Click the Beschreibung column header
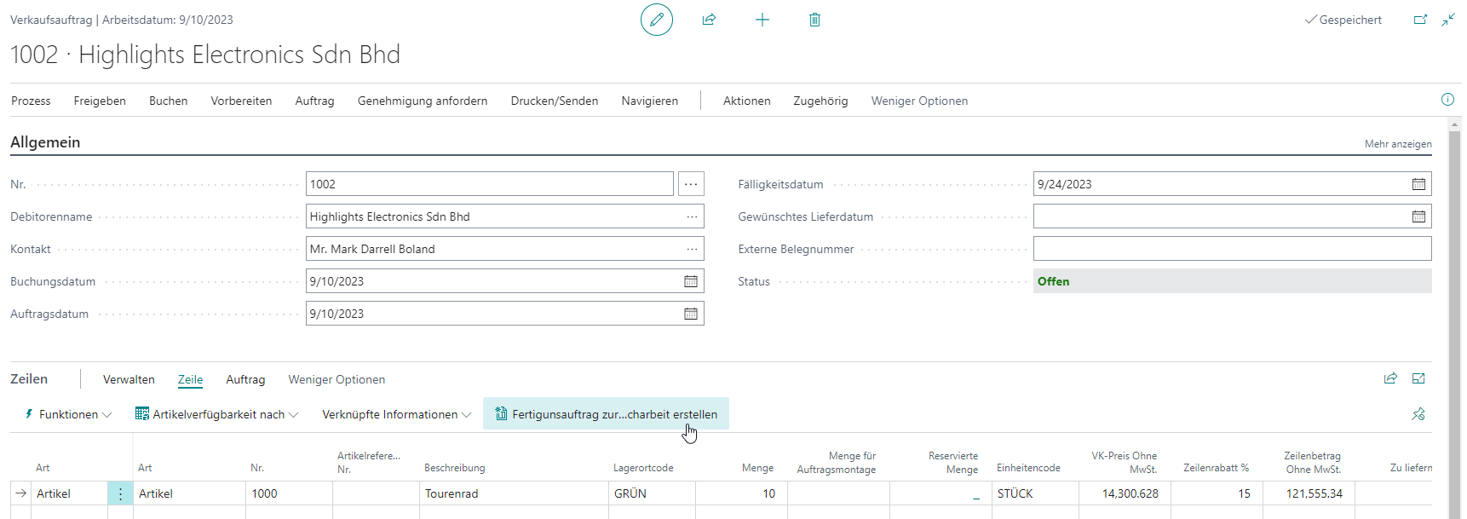This screenshot has width=1467, height=519. [454, 468]
